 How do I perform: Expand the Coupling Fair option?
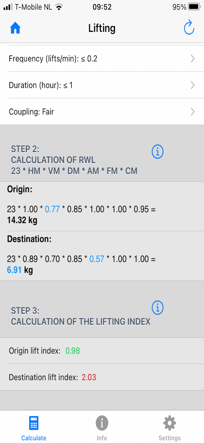coord(102,112)
